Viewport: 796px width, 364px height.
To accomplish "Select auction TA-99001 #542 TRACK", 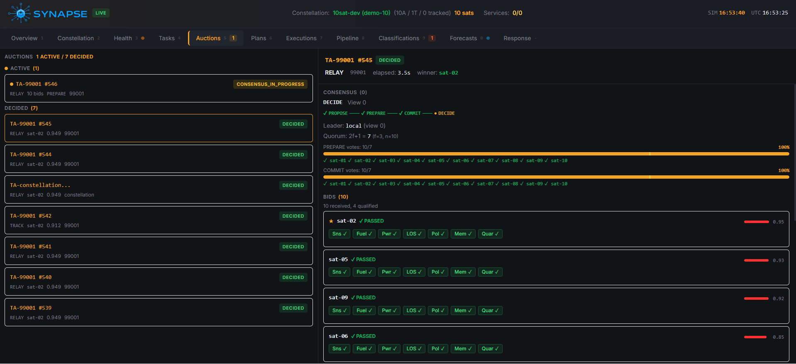I will coord(159,220).
